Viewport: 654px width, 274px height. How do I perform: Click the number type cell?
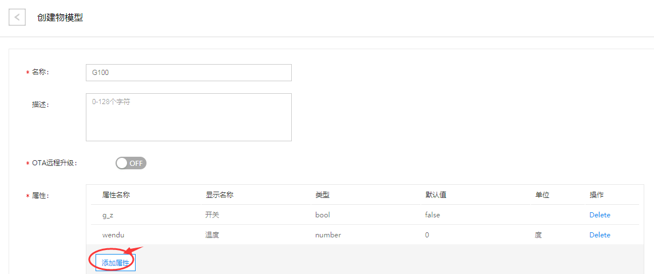[x=328, y=235]
